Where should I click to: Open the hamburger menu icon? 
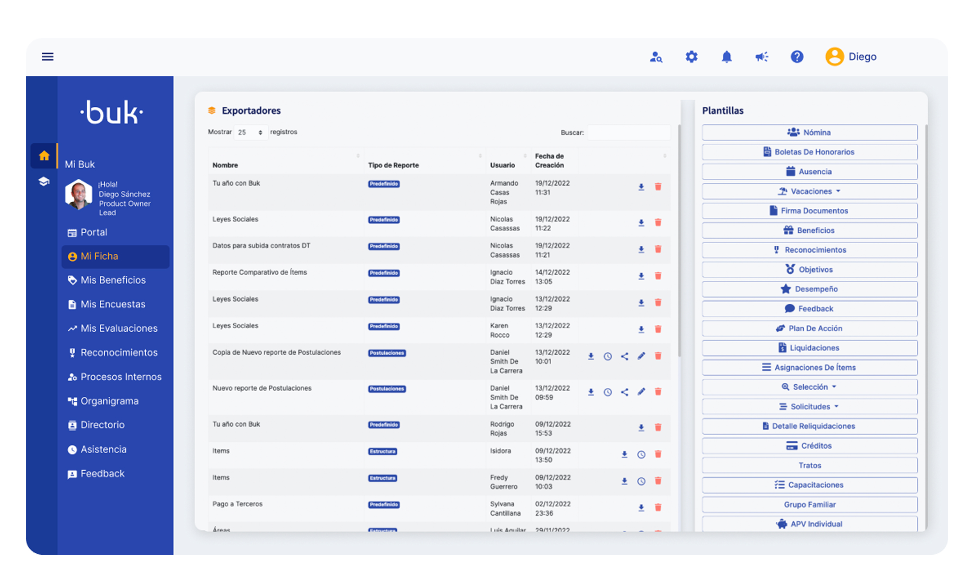tap(48, 57)
